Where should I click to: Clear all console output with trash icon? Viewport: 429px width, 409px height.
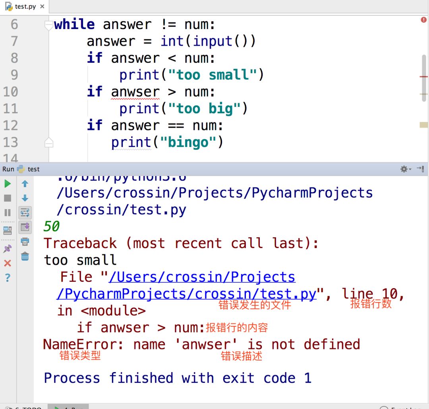pyautogui.click(x=25, y=256)
